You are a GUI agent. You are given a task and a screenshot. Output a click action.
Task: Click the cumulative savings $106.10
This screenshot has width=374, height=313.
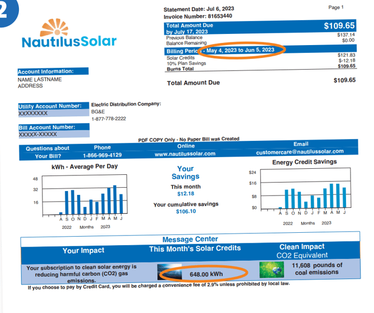point(186,212)
